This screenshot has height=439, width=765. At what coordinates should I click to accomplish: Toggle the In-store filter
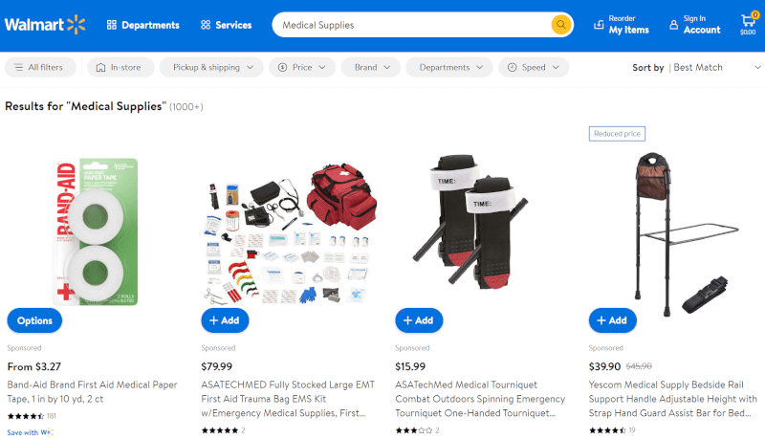120,67
